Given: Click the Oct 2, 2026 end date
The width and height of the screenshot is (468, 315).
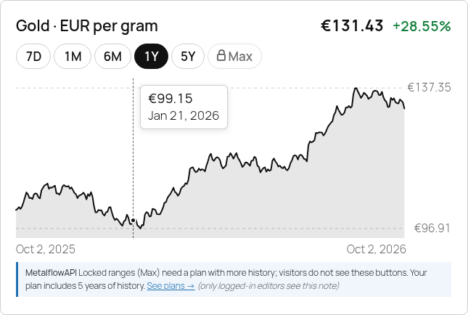Looking at the screenshot, I should click(x=376, y=249).
